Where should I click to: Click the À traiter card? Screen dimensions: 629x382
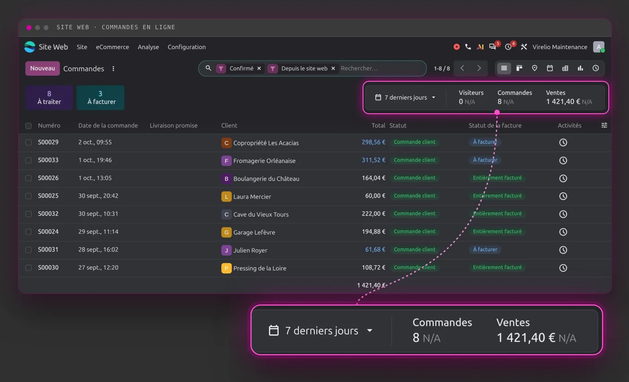[x=49, y=98]
